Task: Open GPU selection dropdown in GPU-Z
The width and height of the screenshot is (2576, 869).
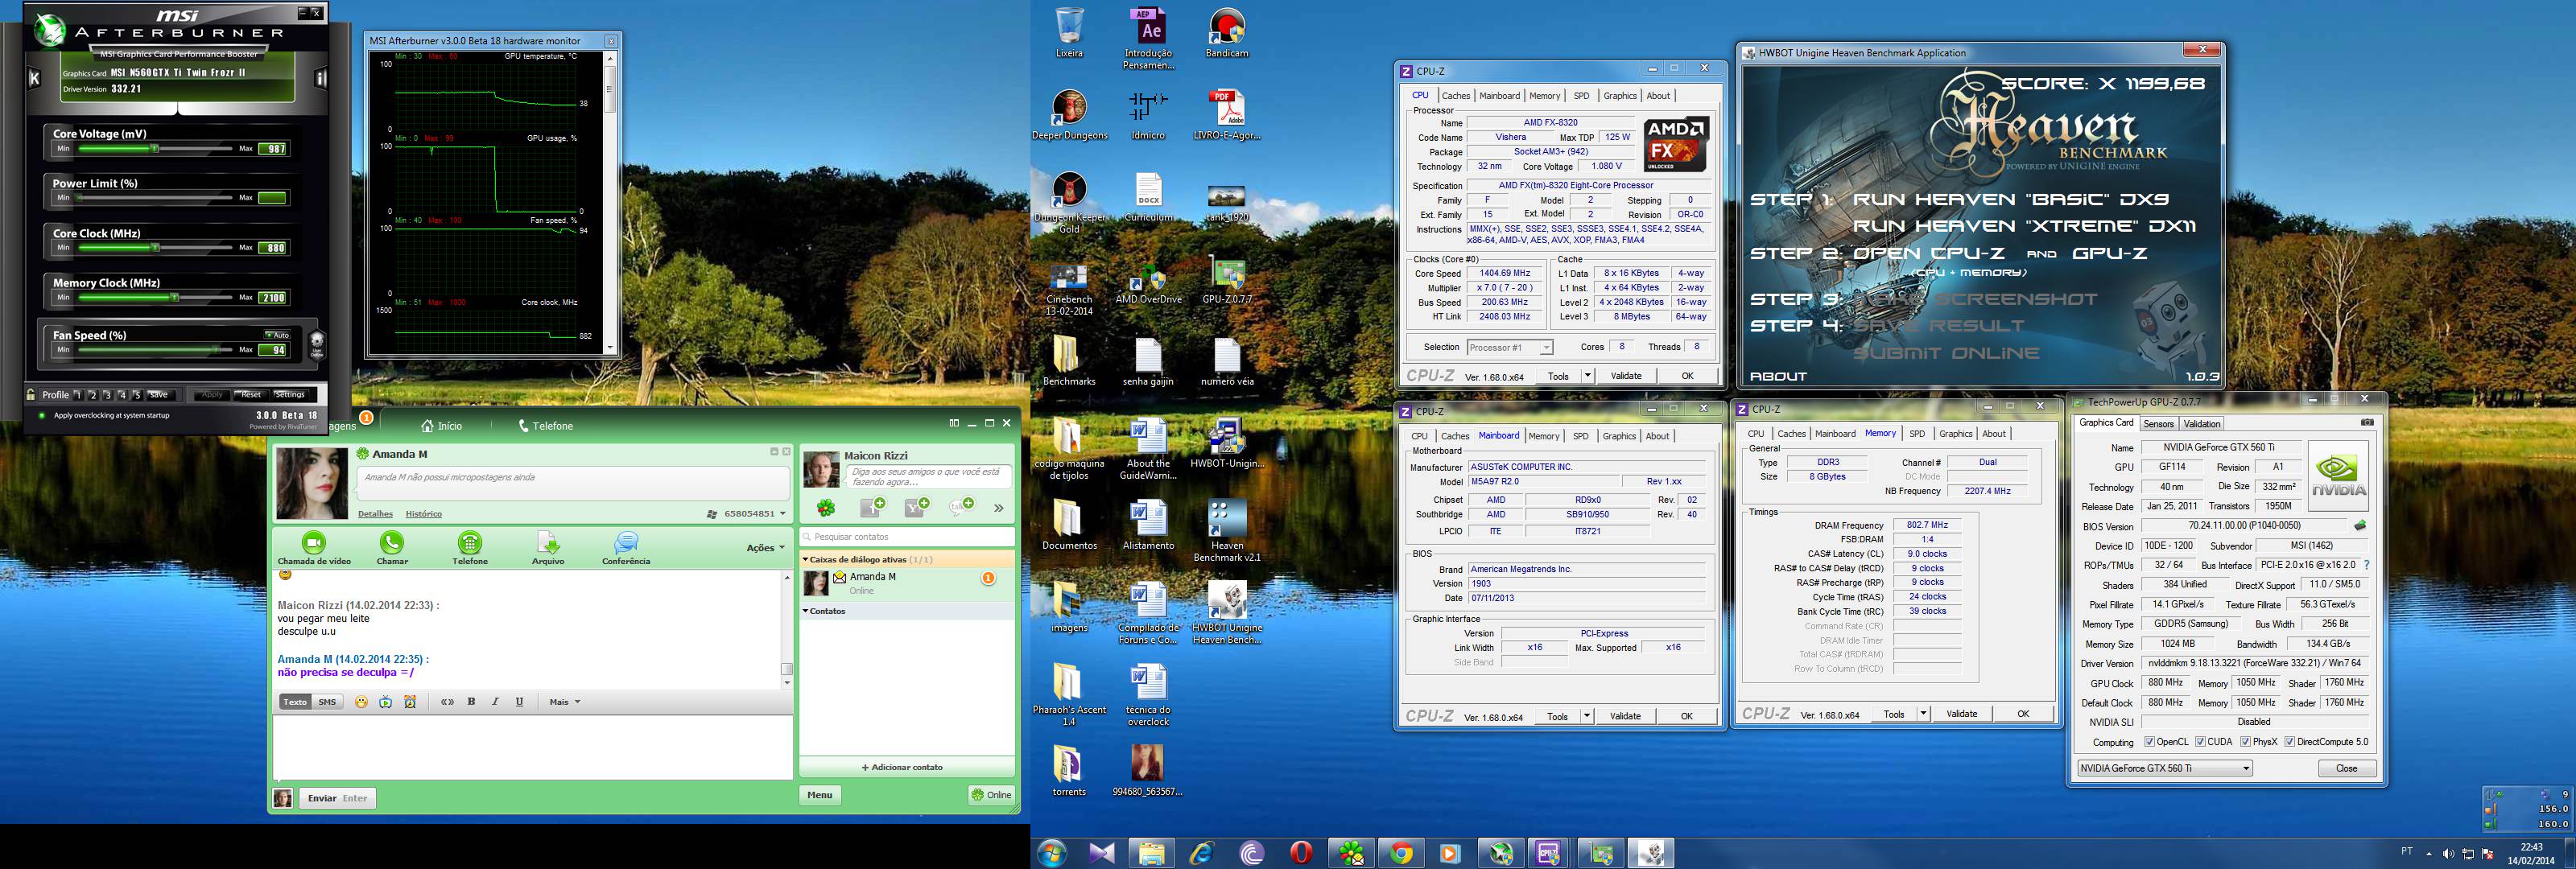Action: pyautogui.click(x=2165, y=768)
